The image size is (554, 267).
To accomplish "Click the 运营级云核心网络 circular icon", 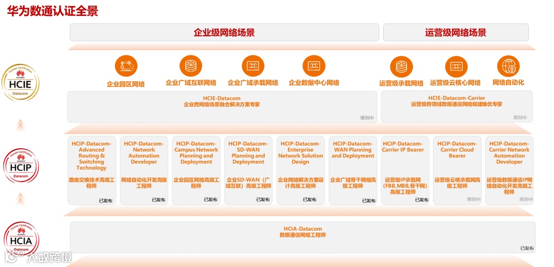I will pos(456,67).
